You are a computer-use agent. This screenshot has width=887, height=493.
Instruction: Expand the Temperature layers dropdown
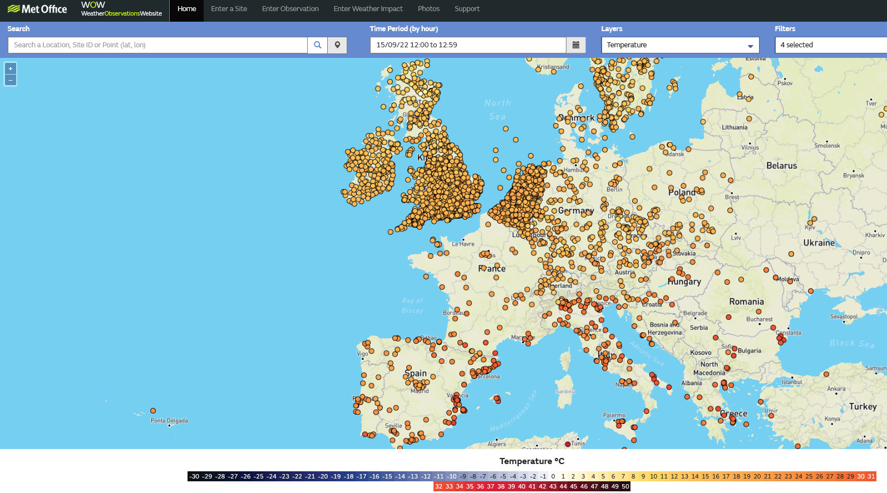click(679, 45)
